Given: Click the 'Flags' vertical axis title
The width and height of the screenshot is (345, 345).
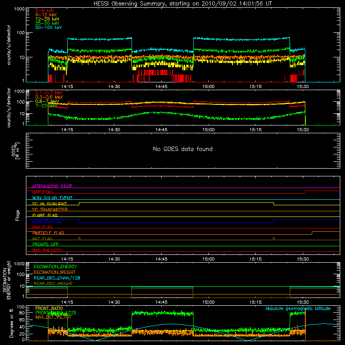Looking at the screenshot, I should point(17,215).
